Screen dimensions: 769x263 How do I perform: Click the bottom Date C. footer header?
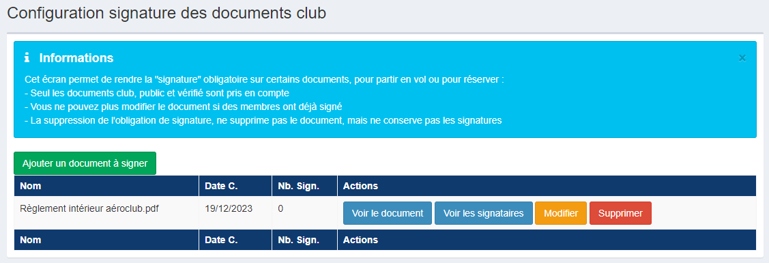coord(235,240)
